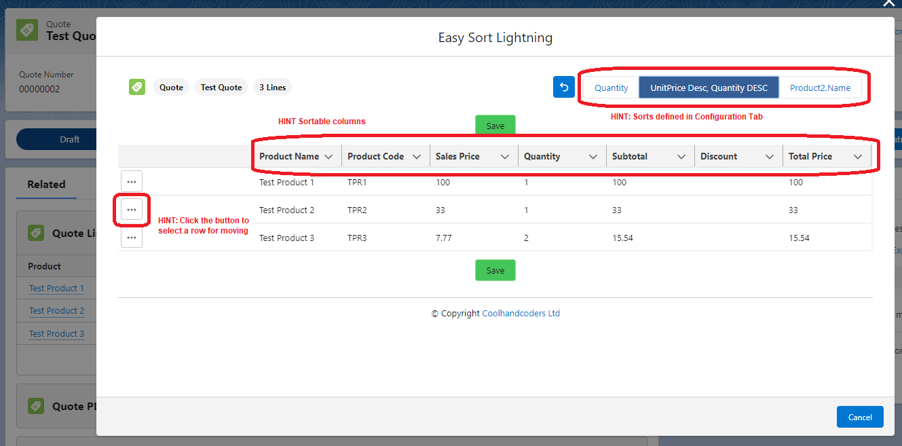This screenshot has height=446, width=902.
Task: Expand Sales Price column menu chevron
Action: tap(505, 157)
